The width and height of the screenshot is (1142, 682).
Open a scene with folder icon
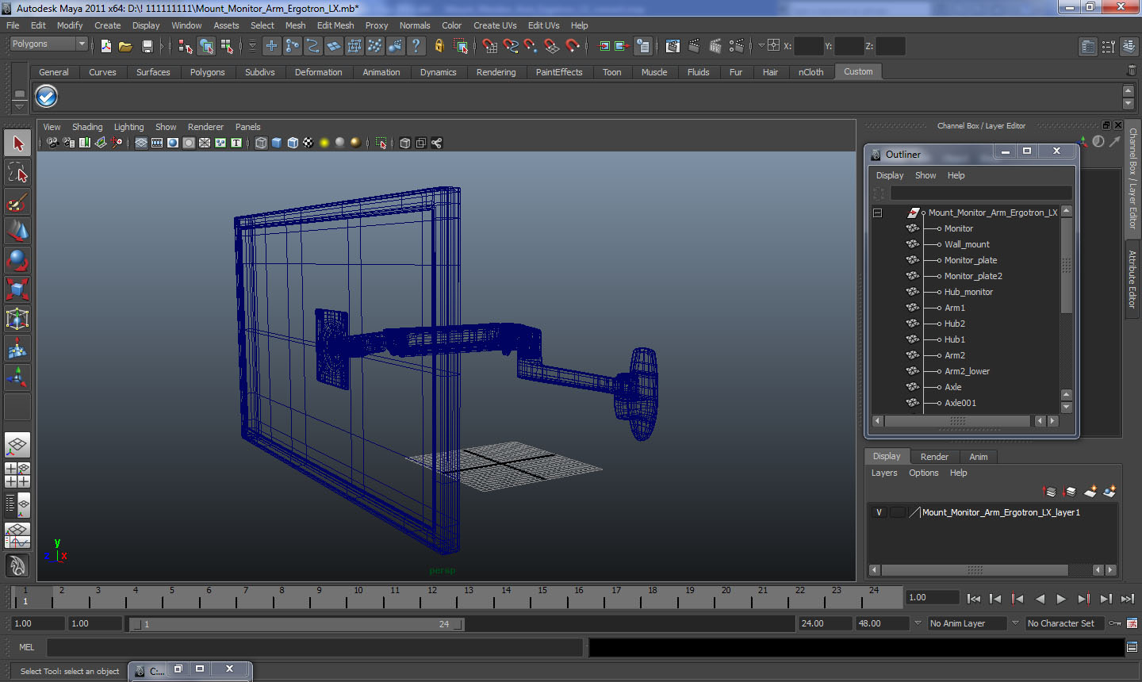pyautogui.click(x=125, y=46)
